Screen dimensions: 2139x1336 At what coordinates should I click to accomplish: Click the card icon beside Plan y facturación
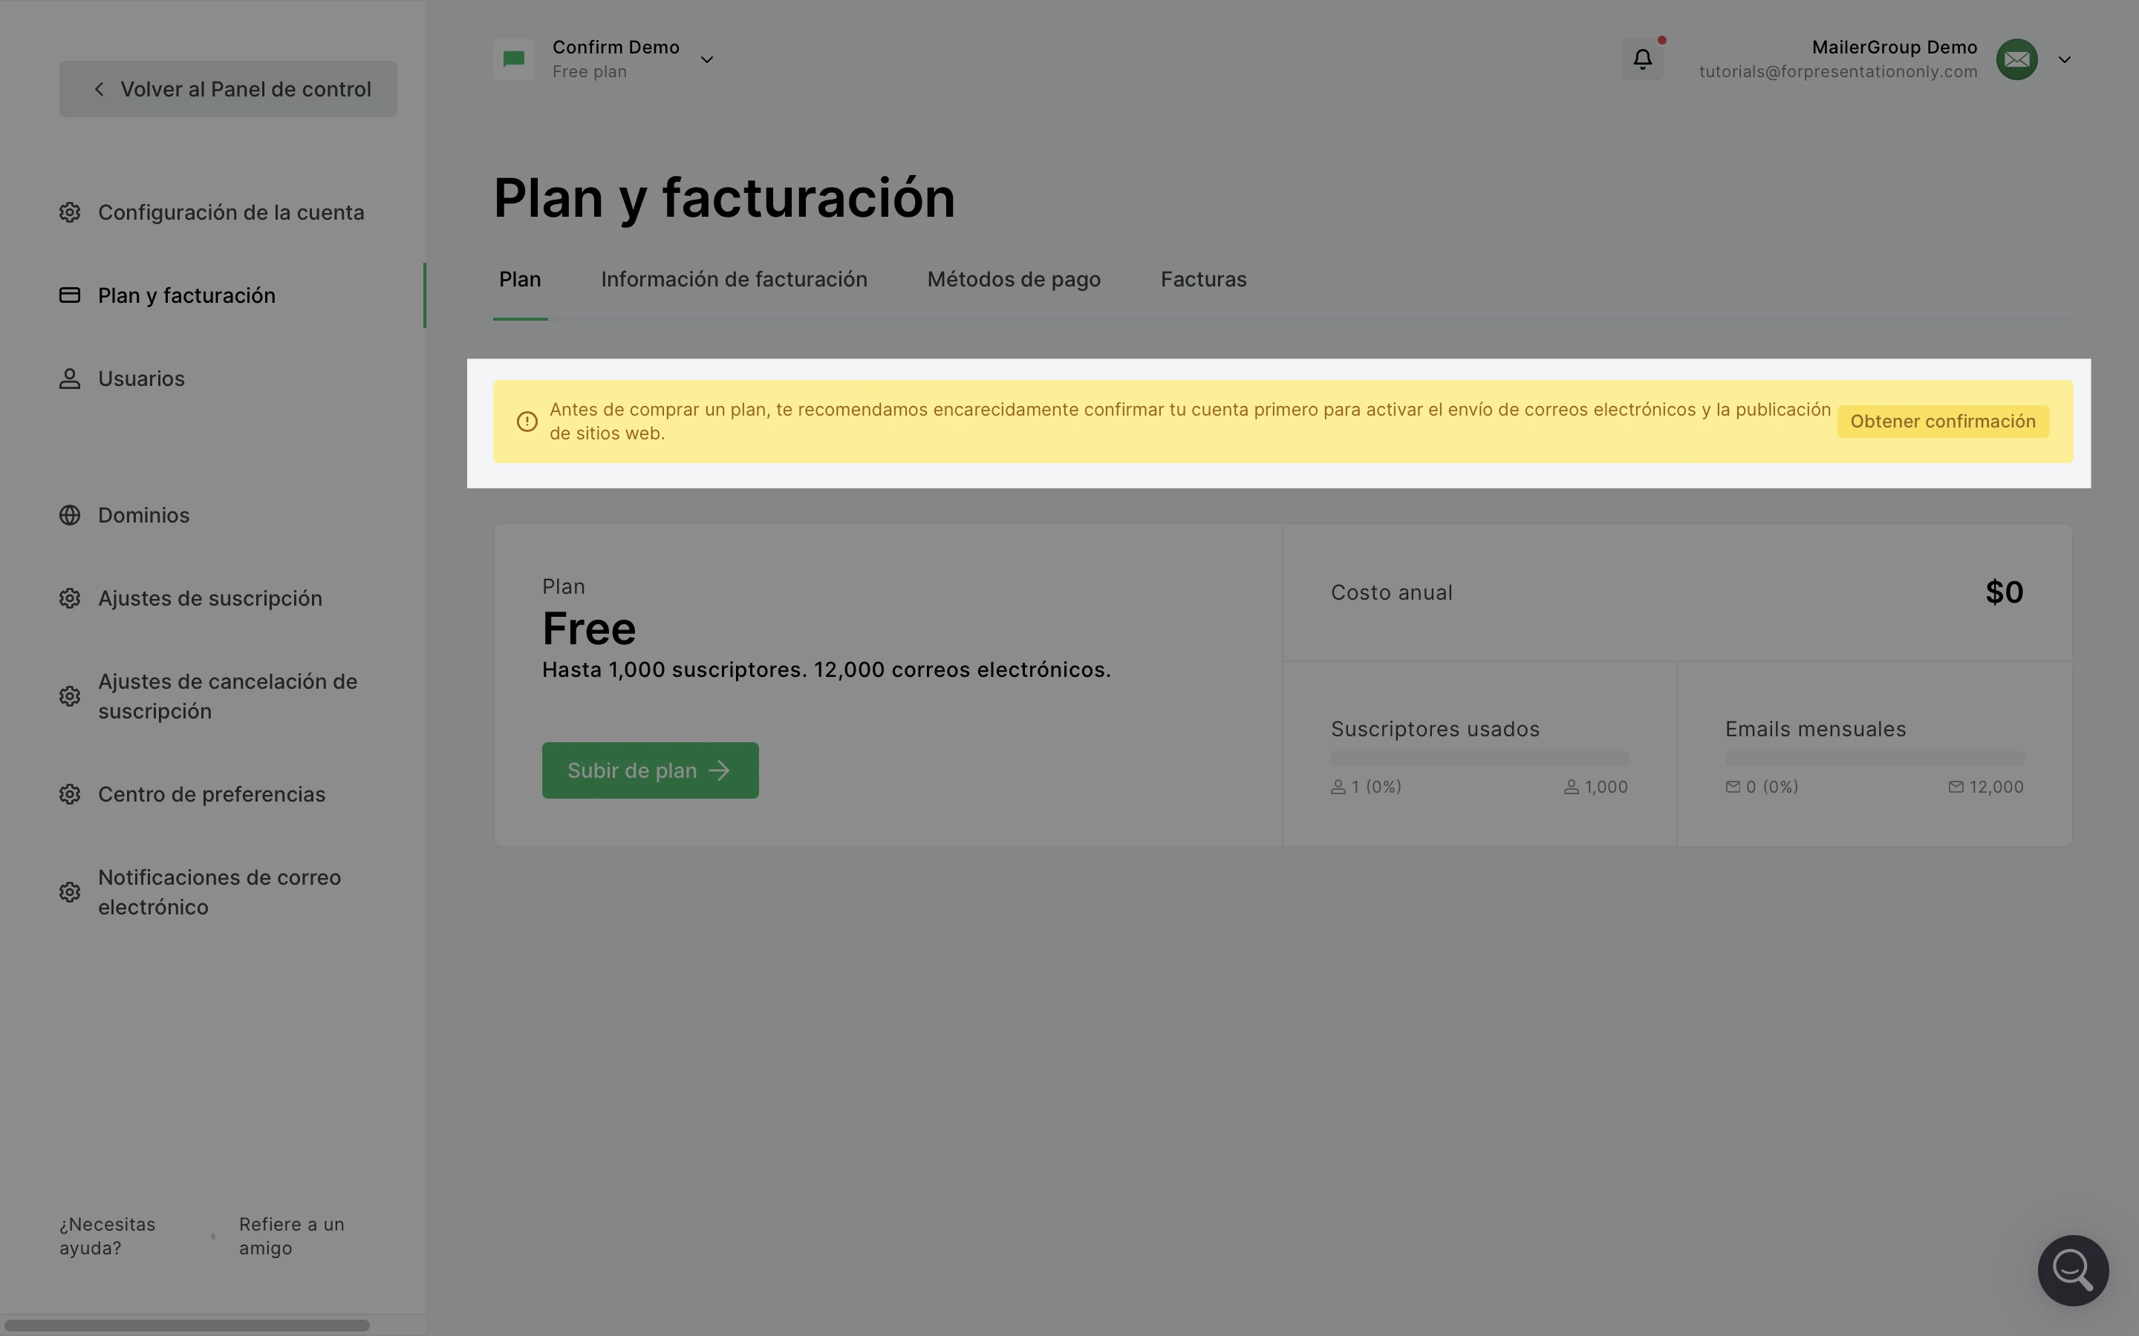pyautogui.click(x=70, y=295)
